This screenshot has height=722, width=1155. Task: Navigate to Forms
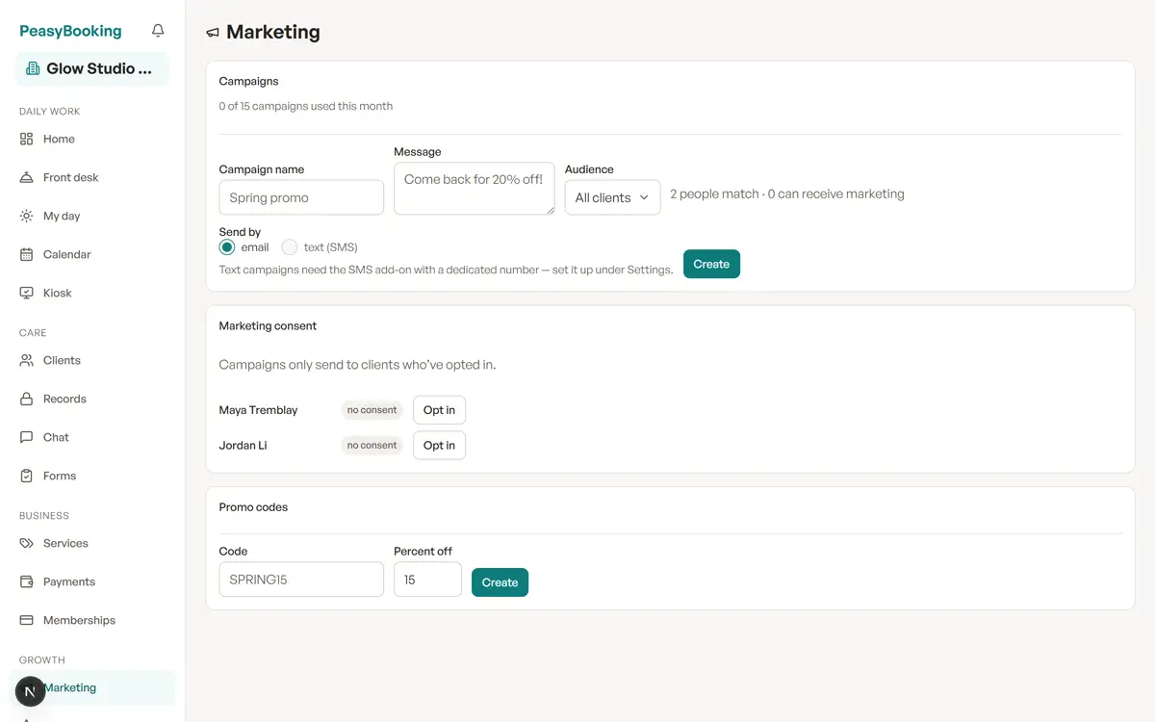click(x=92, y=476)
